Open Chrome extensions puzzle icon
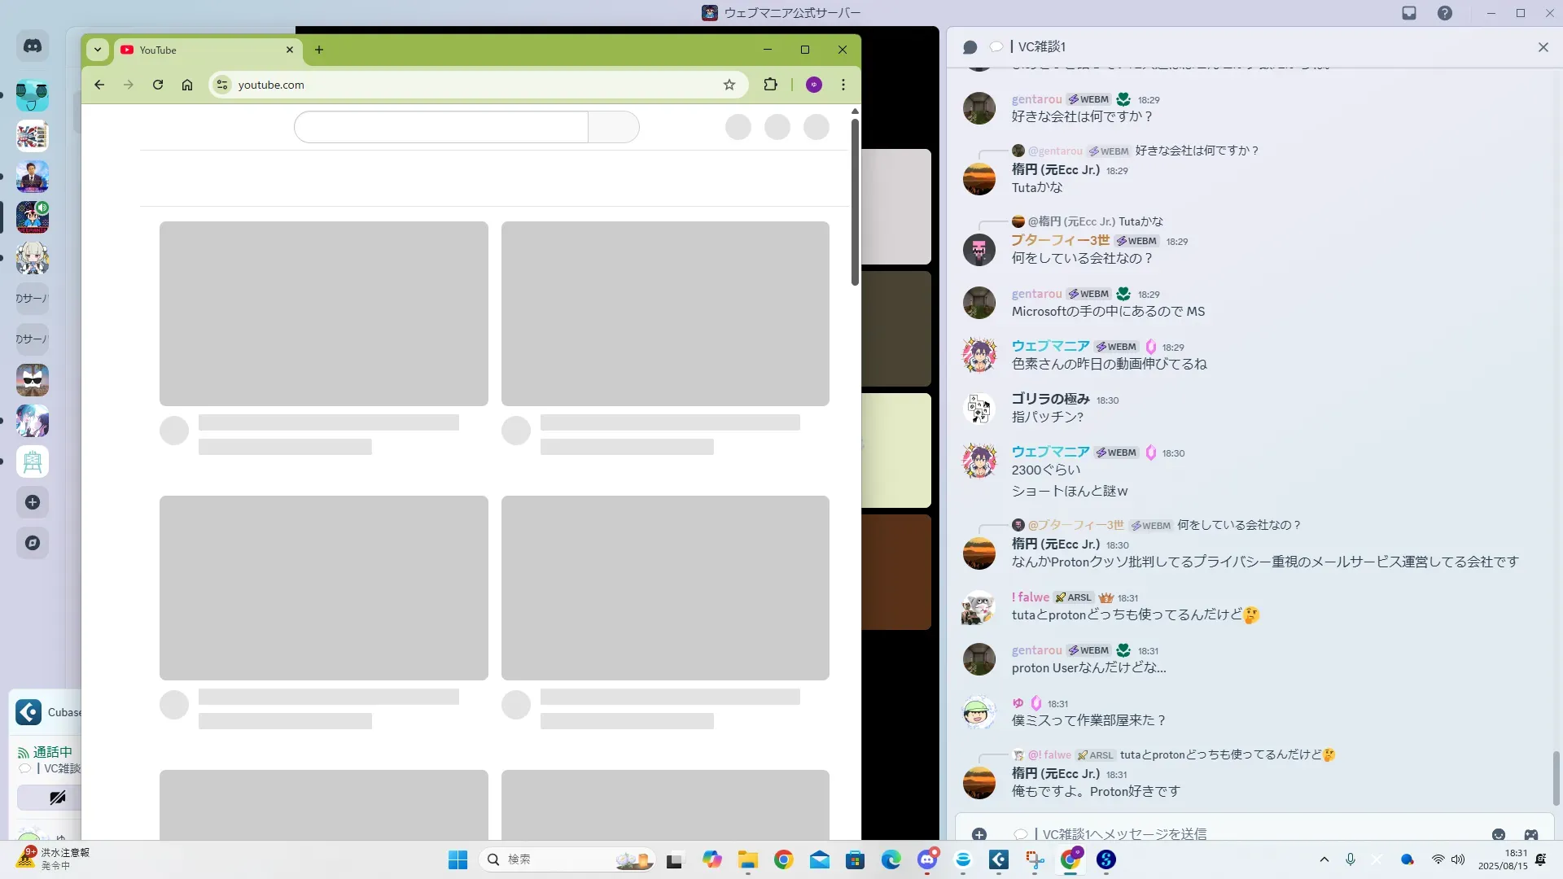 click(770, 85)
